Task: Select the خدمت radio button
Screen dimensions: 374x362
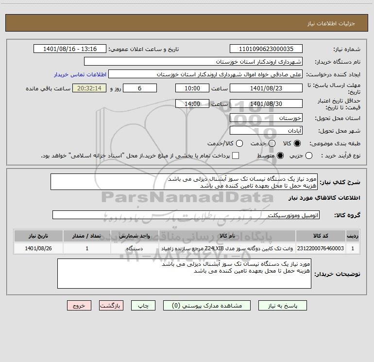Action: pos(272,143)
